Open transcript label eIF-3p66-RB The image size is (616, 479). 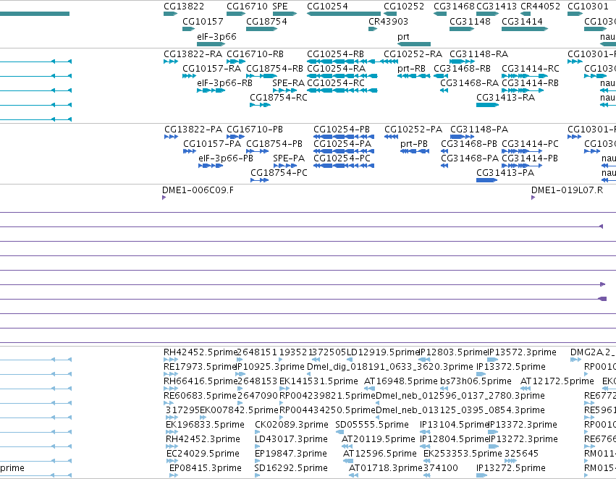[x=224, y=82]
